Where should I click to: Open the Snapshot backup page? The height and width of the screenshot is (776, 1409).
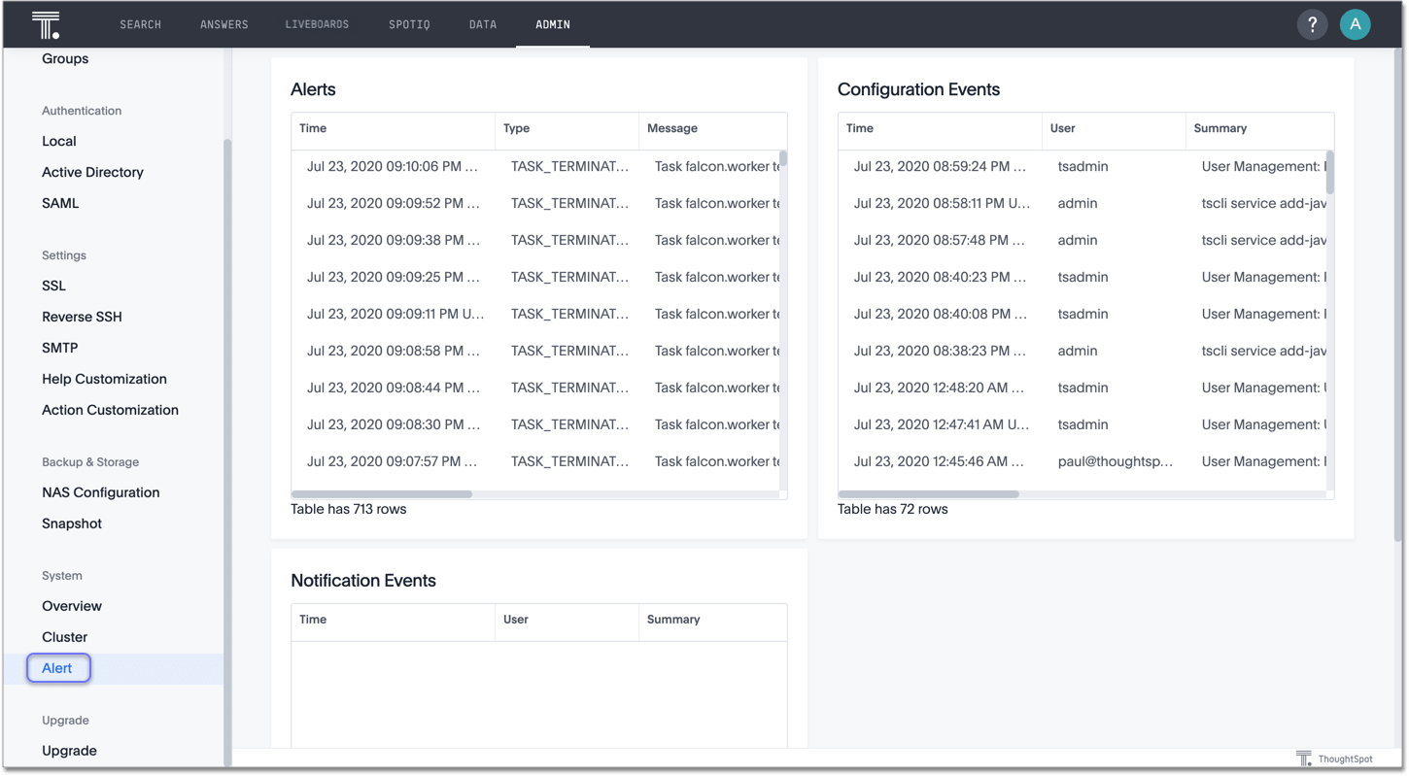(72, 523)
